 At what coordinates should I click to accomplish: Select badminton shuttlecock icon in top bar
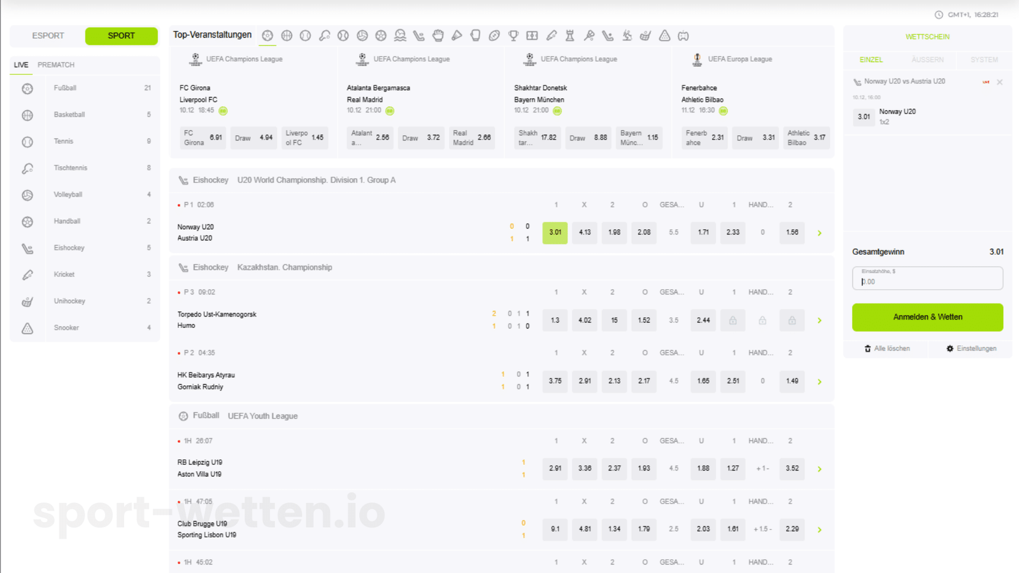coord(457,36)
